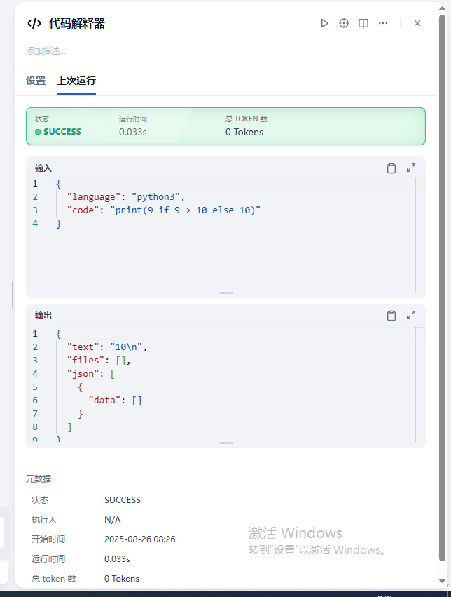Close the 代码解释器 panel

pyautogui.click(x=417, y=23)
